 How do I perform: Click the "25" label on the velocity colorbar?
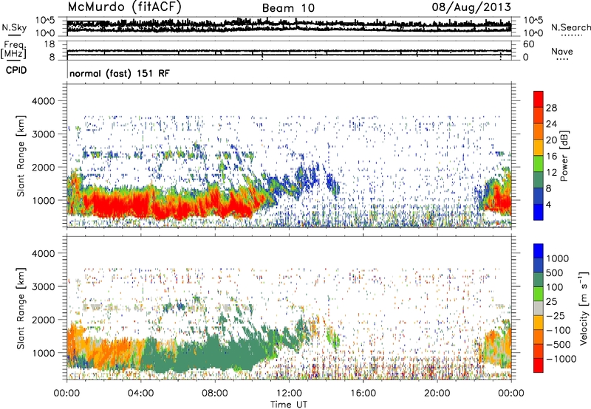coord(551,301)
